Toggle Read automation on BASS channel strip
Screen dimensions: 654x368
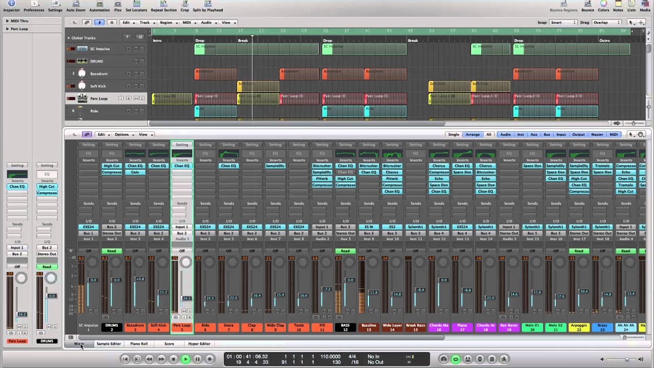(345, 251)
